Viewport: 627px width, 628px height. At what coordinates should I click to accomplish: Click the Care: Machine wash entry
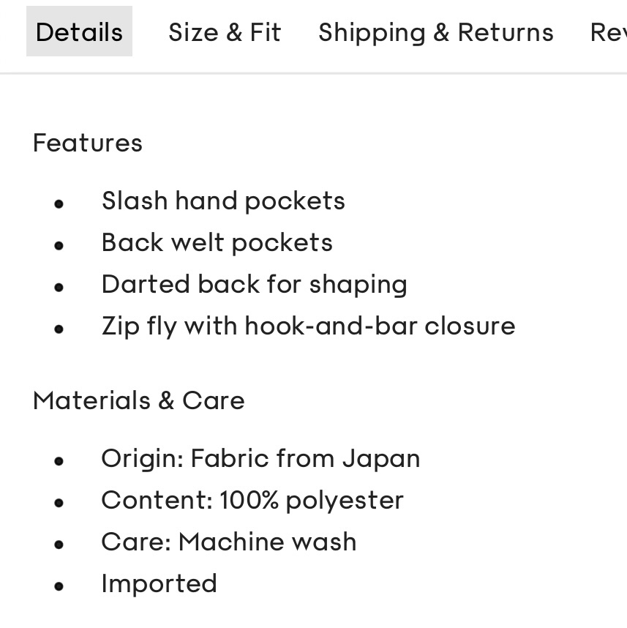[x=228, y=542]
